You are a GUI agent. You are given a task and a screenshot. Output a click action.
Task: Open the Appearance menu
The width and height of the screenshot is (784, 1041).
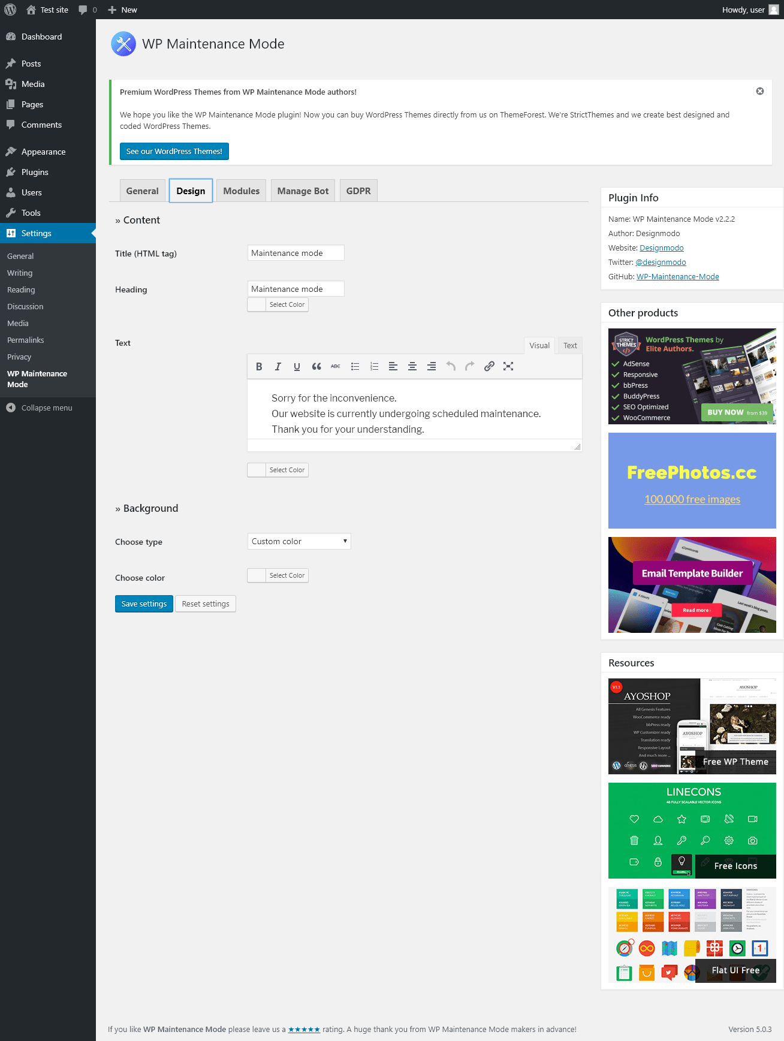point(48,152)
